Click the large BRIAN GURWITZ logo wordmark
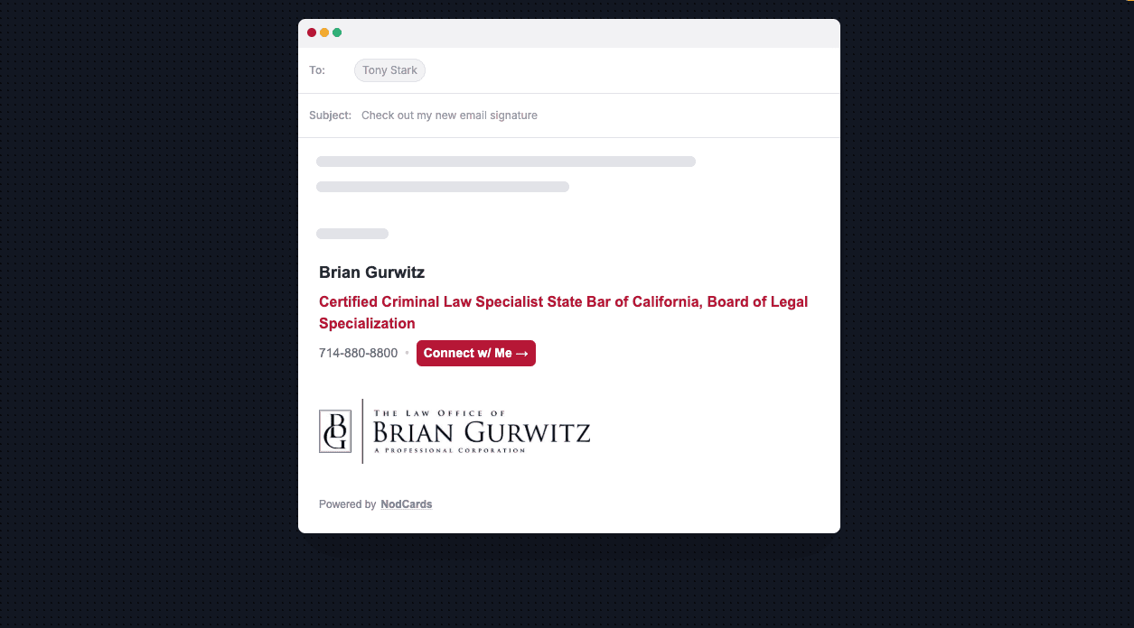This screenshot has height=628, width=1134. (482, 432)
